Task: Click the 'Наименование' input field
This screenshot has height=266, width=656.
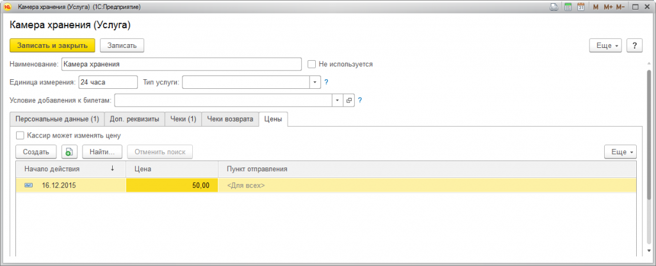Action: (181, 64)
